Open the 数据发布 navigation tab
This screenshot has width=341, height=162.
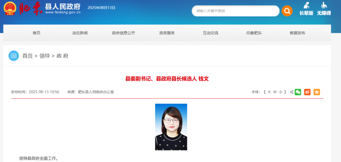pos(297,33)
